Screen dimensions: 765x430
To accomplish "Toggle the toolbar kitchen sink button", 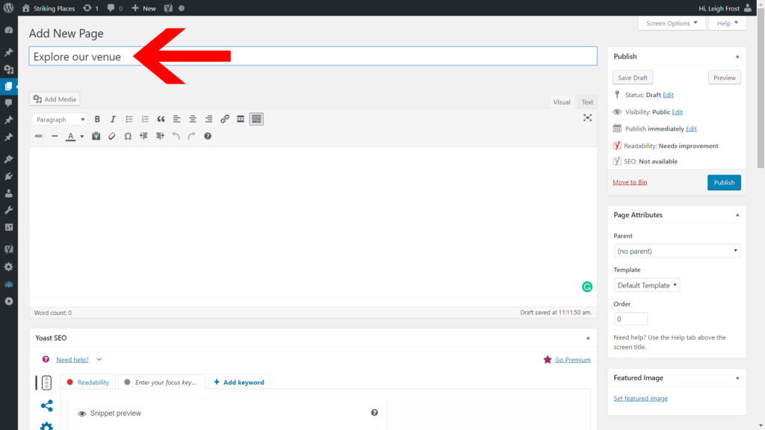I will click(256, 119).
